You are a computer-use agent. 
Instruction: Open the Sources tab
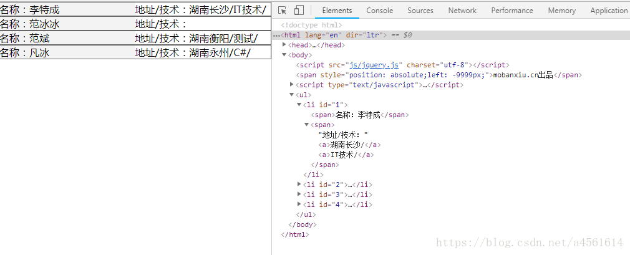pos(420,11)
